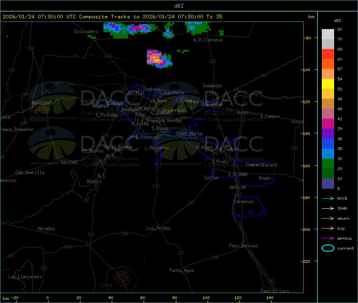
Task: Select the bright yellow dBZ legend swatch
Action: tap(328, 84)
